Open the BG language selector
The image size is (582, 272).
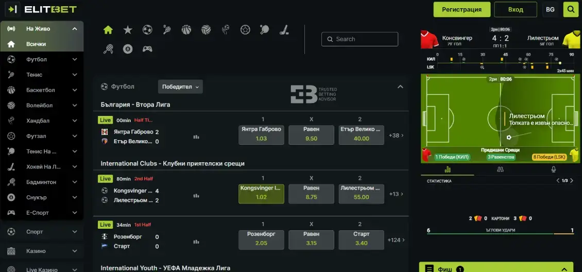click(550, 10)
